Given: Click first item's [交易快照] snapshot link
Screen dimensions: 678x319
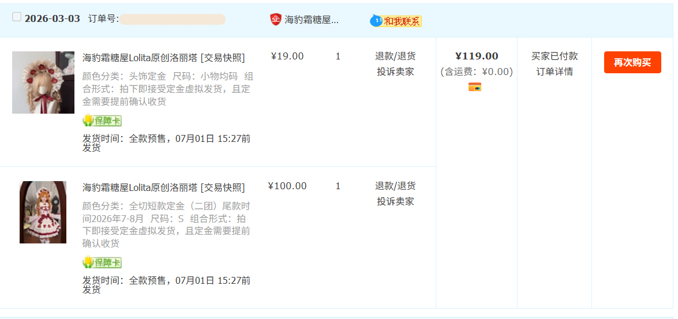Looking at the screenshot, I should click(223, 58).
